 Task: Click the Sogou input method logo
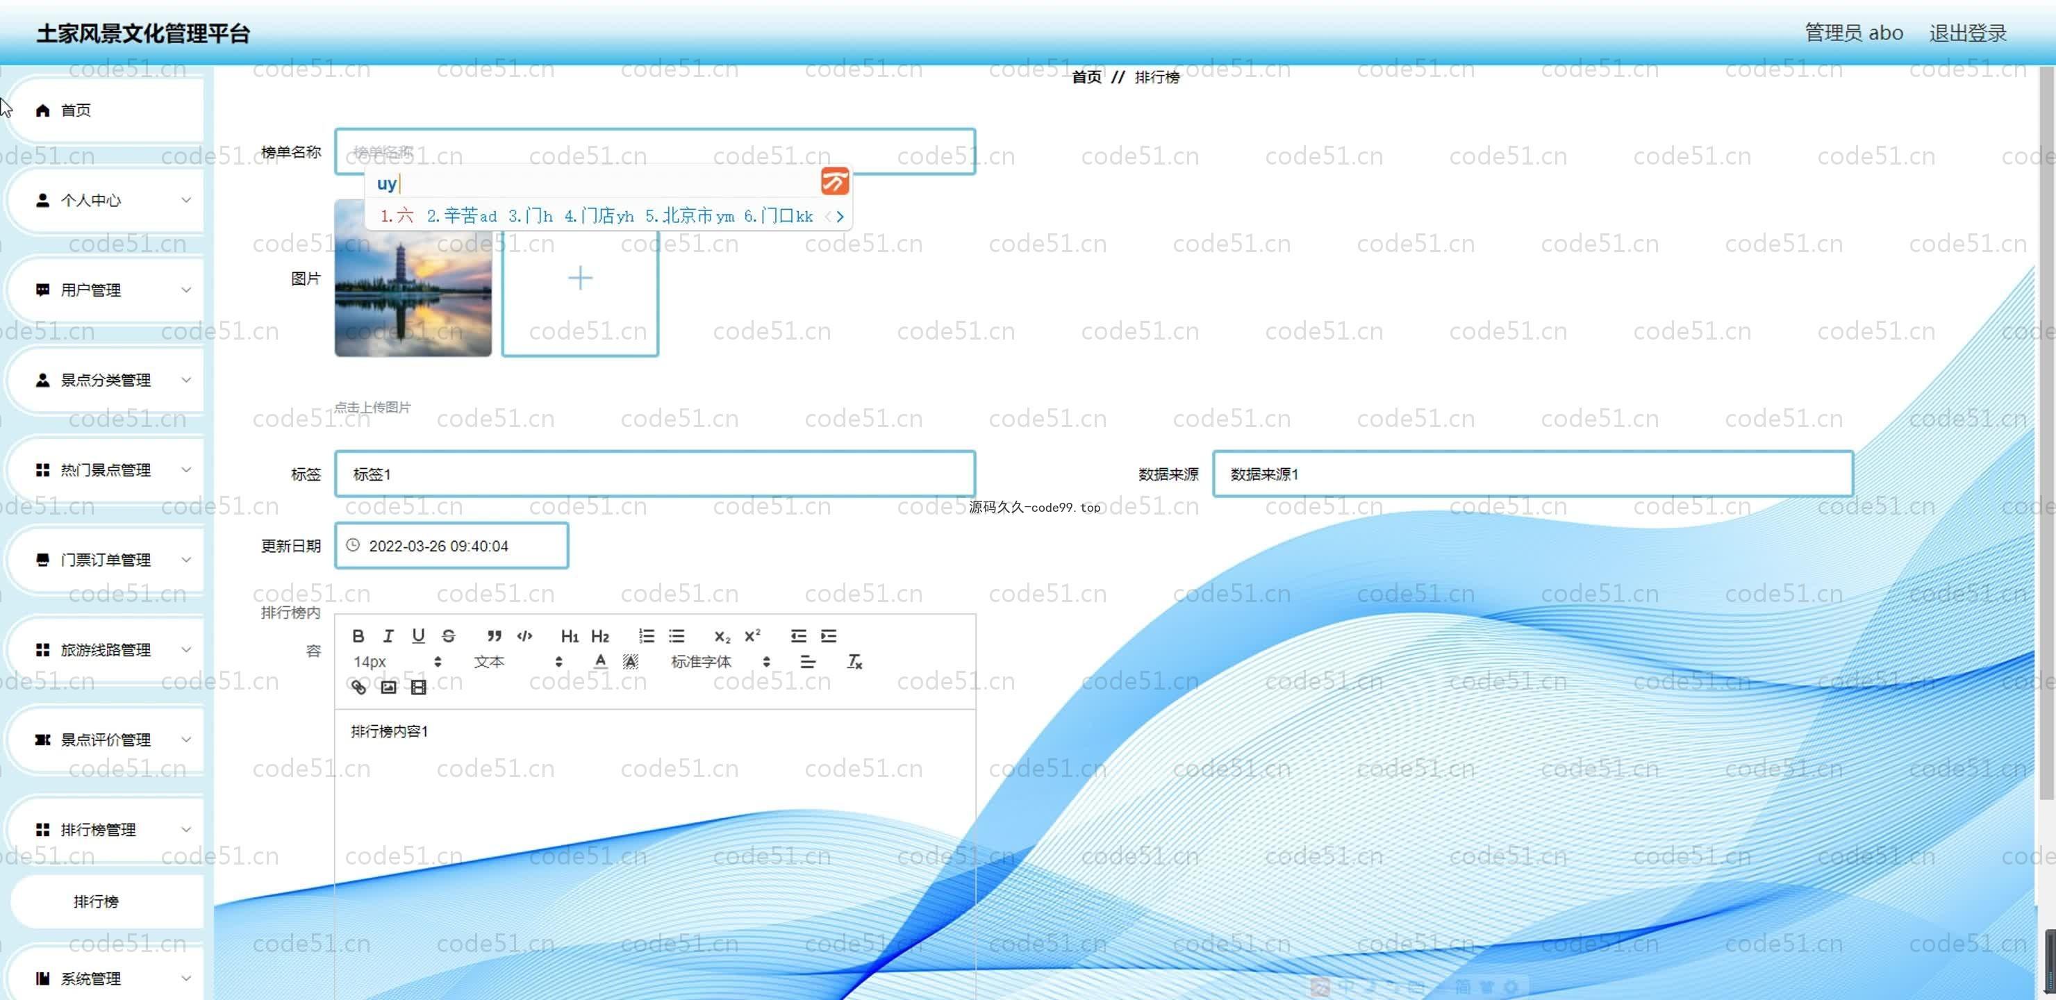point(835,182)
